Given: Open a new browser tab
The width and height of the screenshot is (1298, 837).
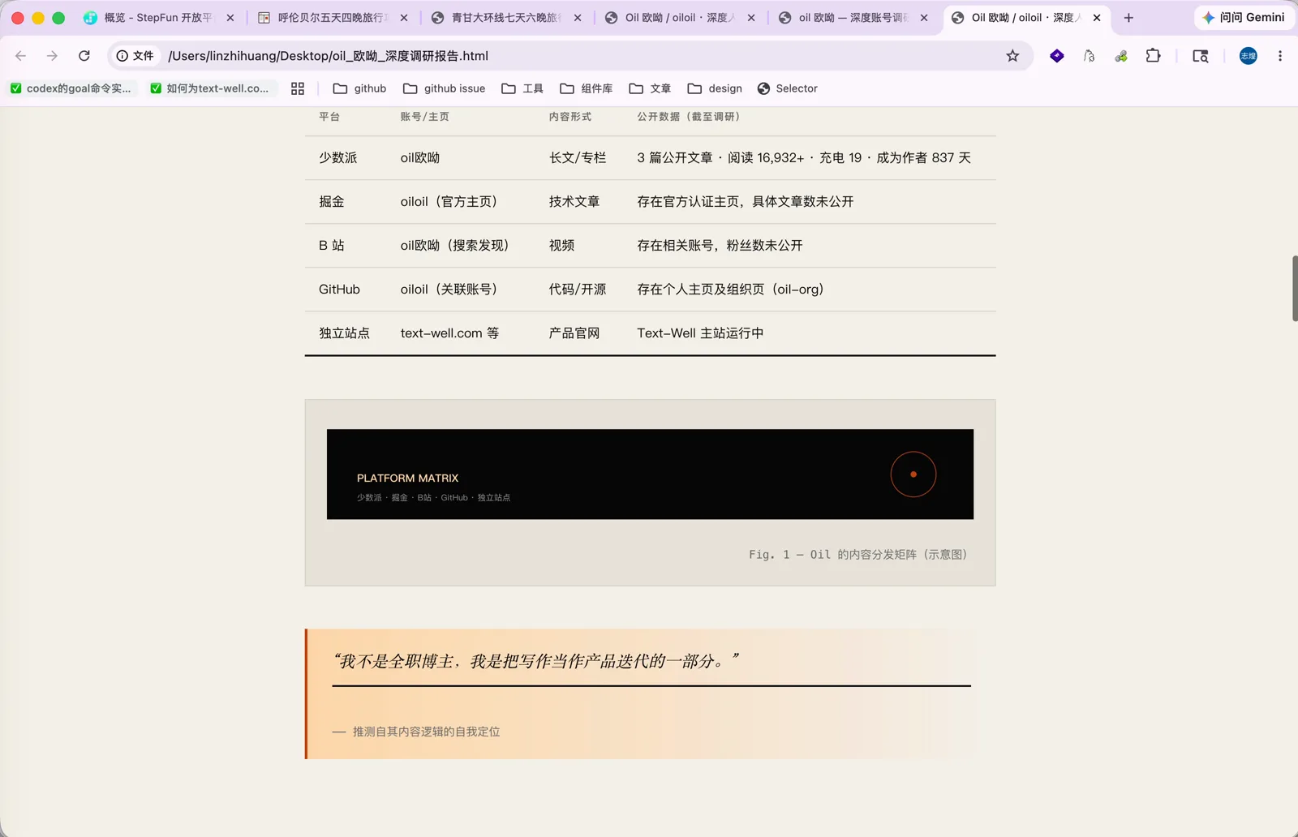Looking at the screenshot, I should coord(1128,18).
